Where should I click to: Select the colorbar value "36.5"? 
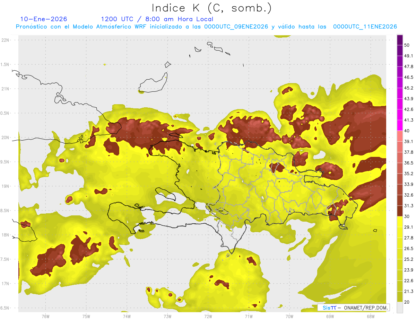[409, 163]
